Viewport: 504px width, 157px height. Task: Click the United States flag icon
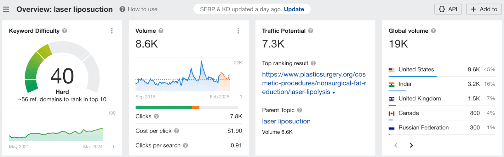[x=392, y=70]
